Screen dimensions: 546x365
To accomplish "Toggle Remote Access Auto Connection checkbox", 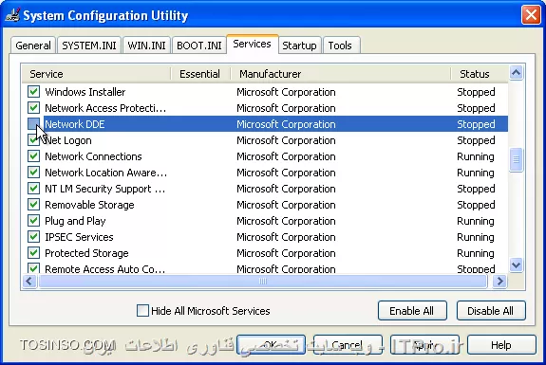I will tap(34, 268).
